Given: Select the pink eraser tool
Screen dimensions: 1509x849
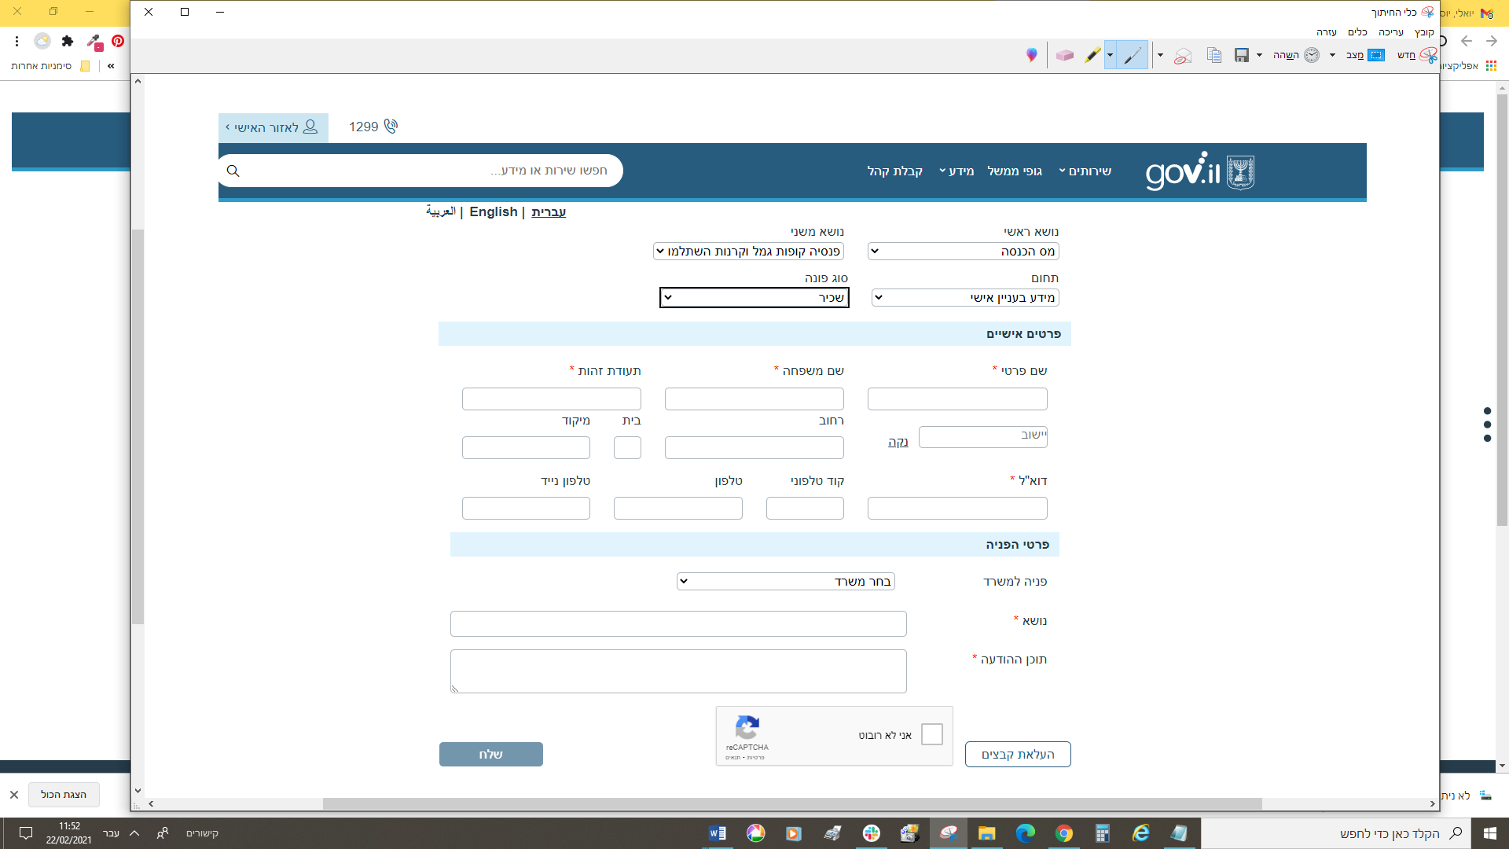Looking at the screenshot, I should [1065, 55].
